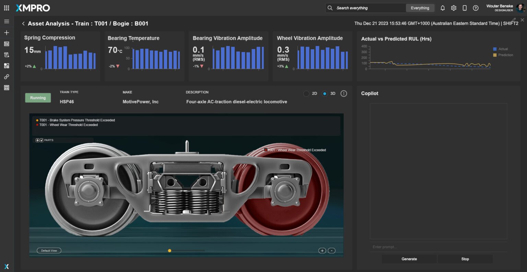
Task: Click the plus icon in left sidebar
Action: pyautogui.click(x=7, y=33)
